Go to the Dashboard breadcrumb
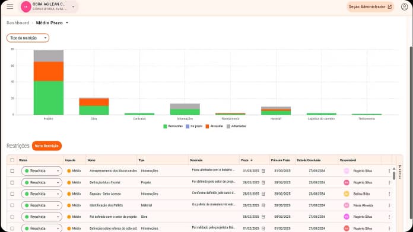The height and width of the screenshot is (232, 413). pyautogui.click(x=18, y=23)
